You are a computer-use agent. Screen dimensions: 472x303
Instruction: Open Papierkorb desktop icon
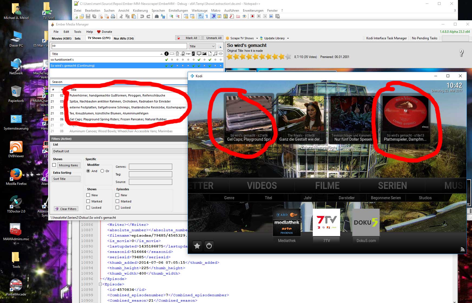(x=16, y=94)
